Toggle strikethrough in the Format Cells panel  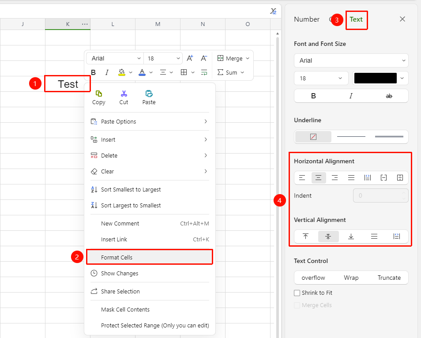(x=389, y=96)
